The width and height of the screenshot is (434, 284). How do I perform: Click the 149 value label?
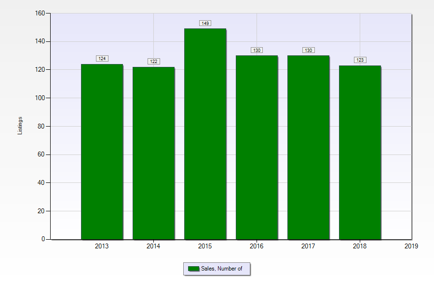point(205,23)
